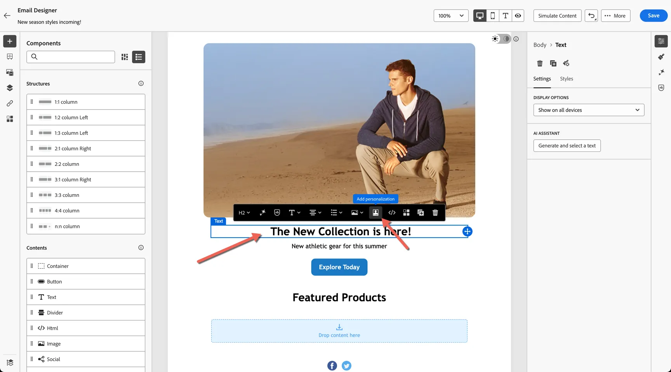671x372 pixels.
Task: Open the font T dropdown in toolbar
Action: click(295, 213)
